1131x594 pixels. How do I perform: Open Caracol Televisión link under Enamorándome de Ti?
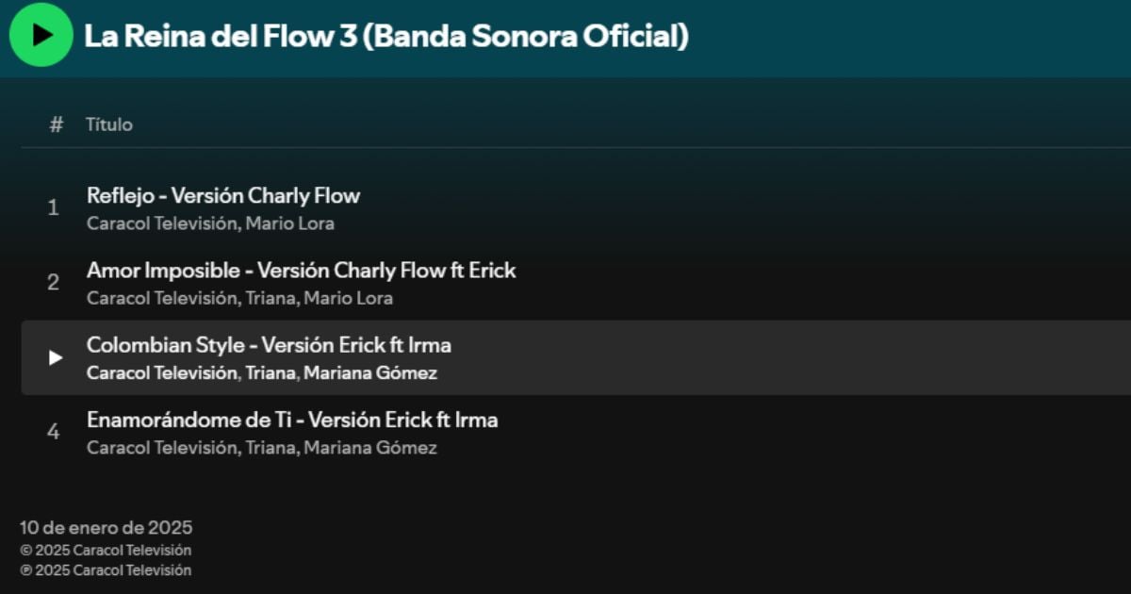161,448
